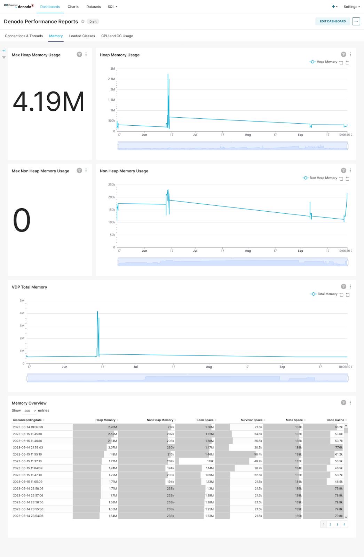Activate zoom select on VDP Total Memory chart
The width and height of the screenshot is (364, 557).
pyautogui.click(x=341, y=295)
